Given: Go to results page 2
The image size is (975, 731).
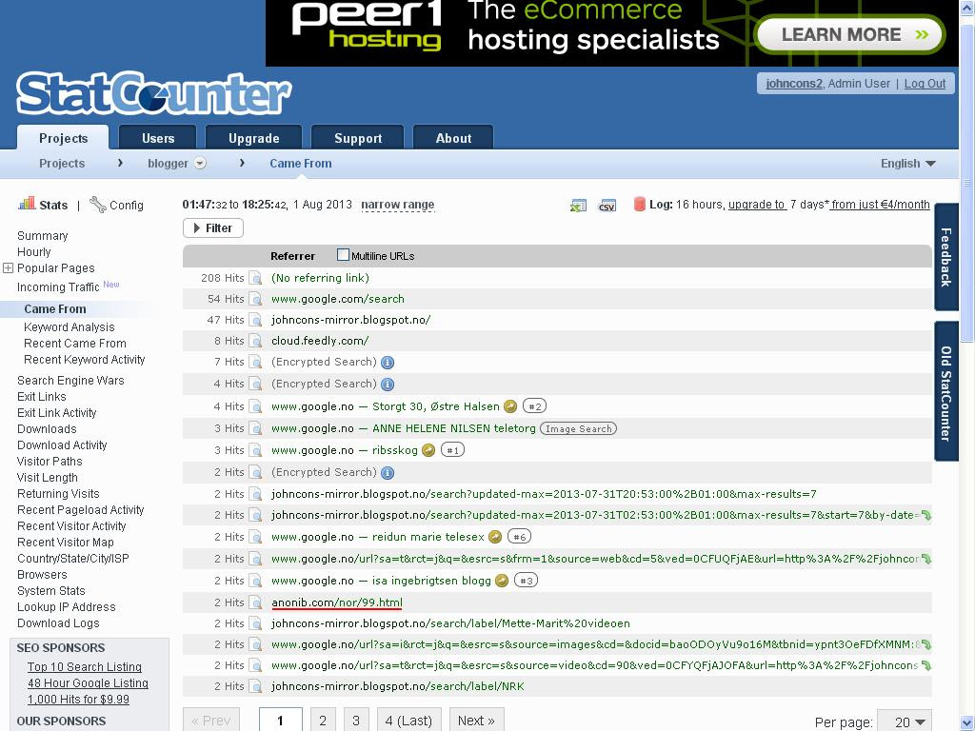Looking at the screenshot, I should [323, 721].
